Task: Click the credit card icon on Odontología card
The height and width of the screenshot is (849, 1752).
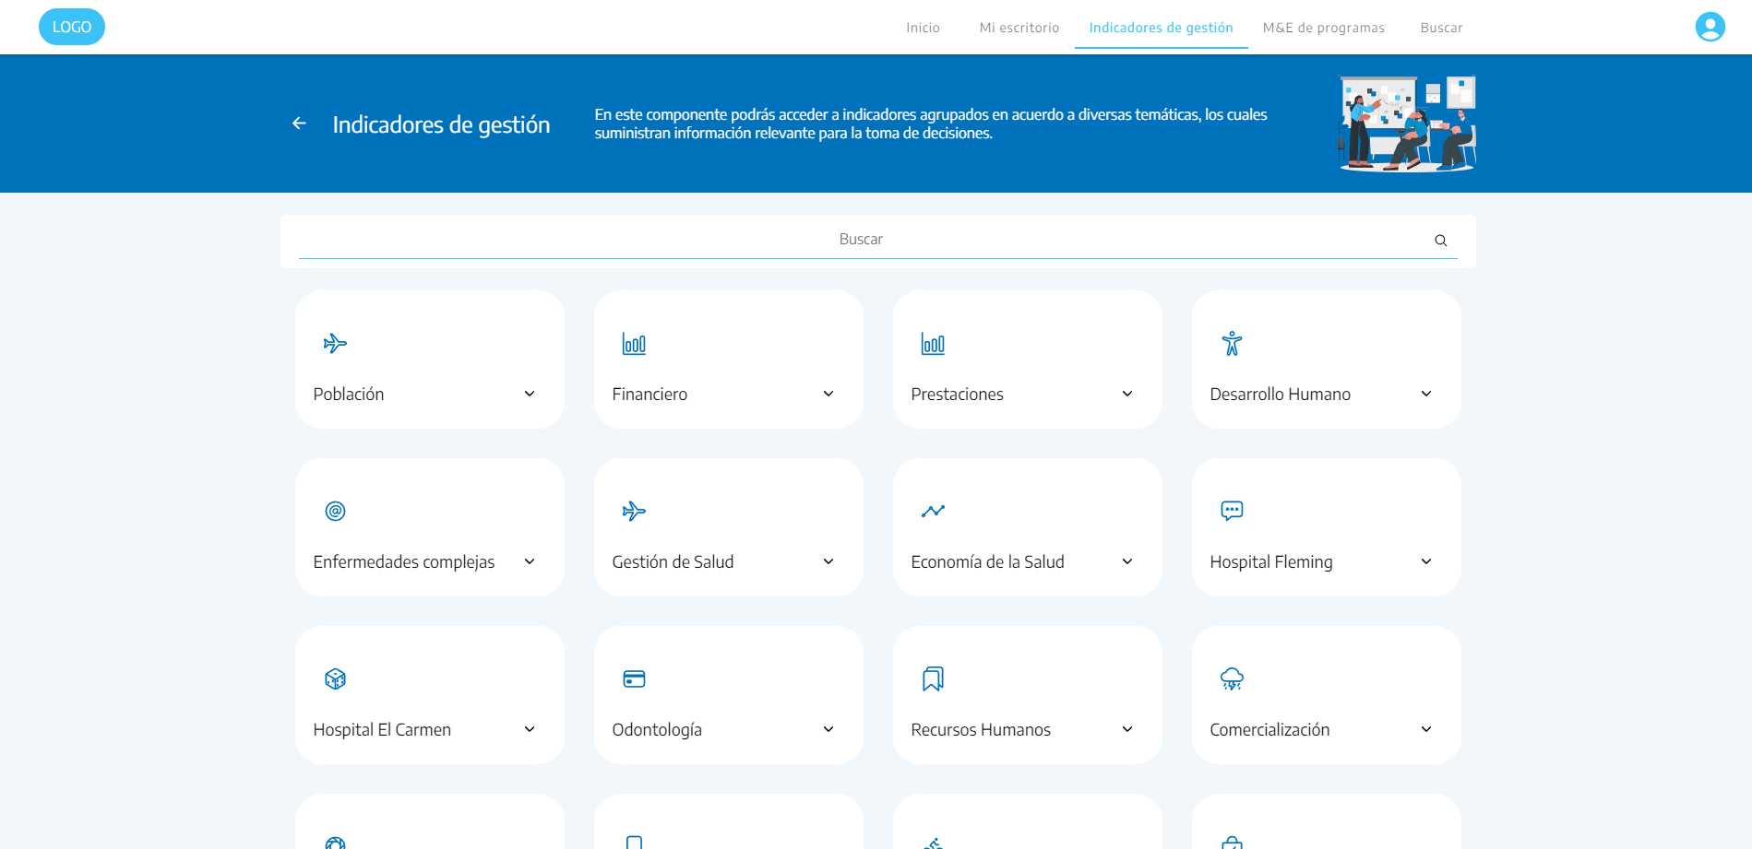Action: click(x=634, y=679)
